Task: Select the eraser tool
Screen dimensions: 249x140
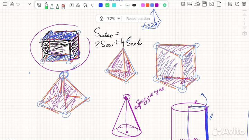Action: 63,6
